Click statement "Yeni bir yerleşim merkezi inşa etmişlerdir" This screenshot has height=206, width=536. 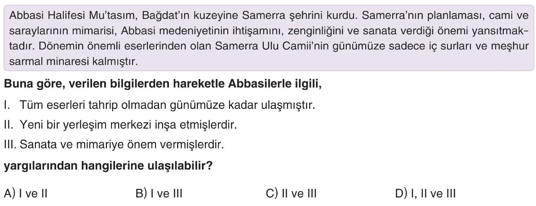pyautogui.click(x=128, y=125)
